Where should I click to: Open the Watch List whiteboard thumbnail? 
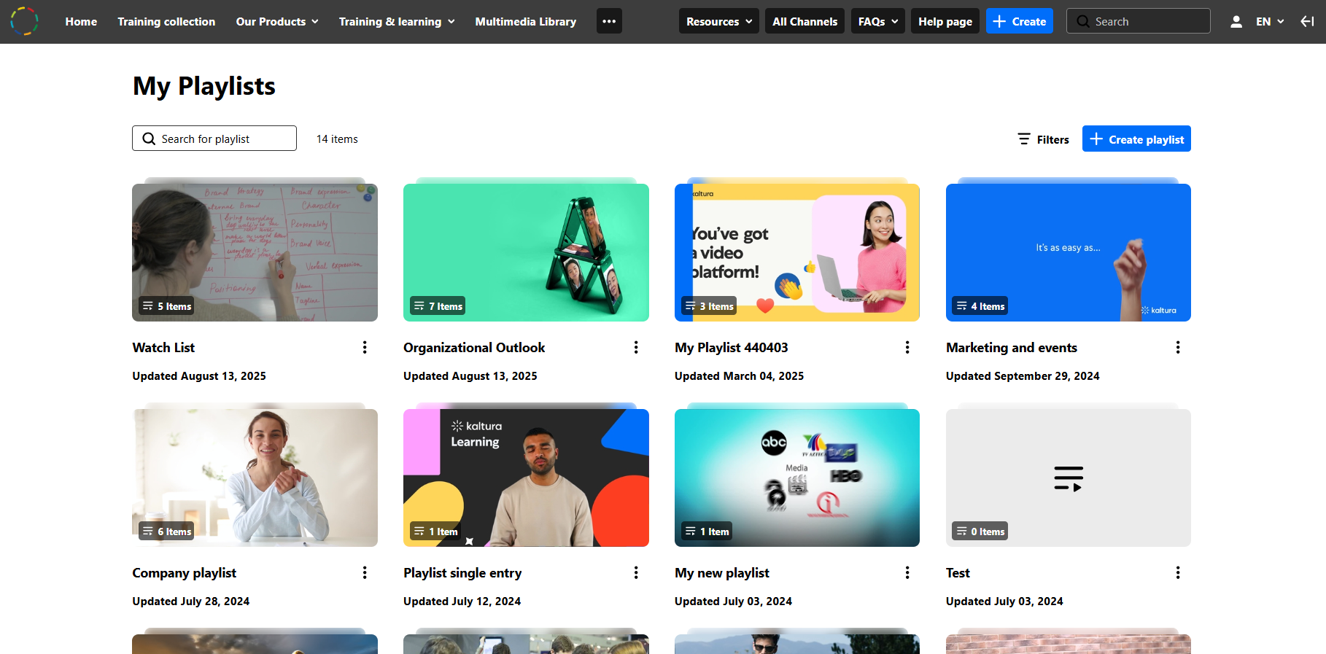(x=255, y=252)
